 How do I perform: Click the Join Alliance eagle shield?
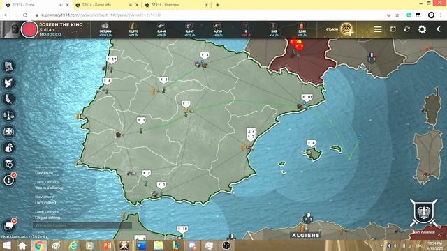424,213
